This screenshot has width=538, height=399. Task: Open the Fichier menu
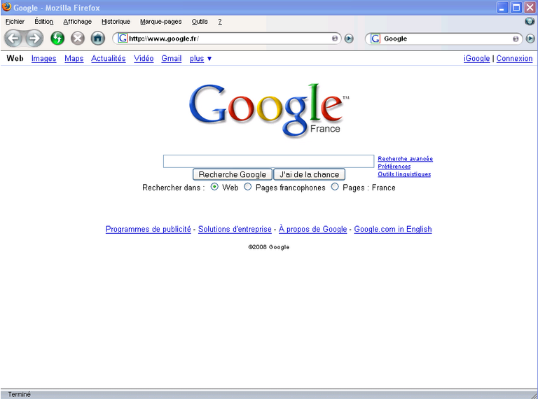click(15, 22)
